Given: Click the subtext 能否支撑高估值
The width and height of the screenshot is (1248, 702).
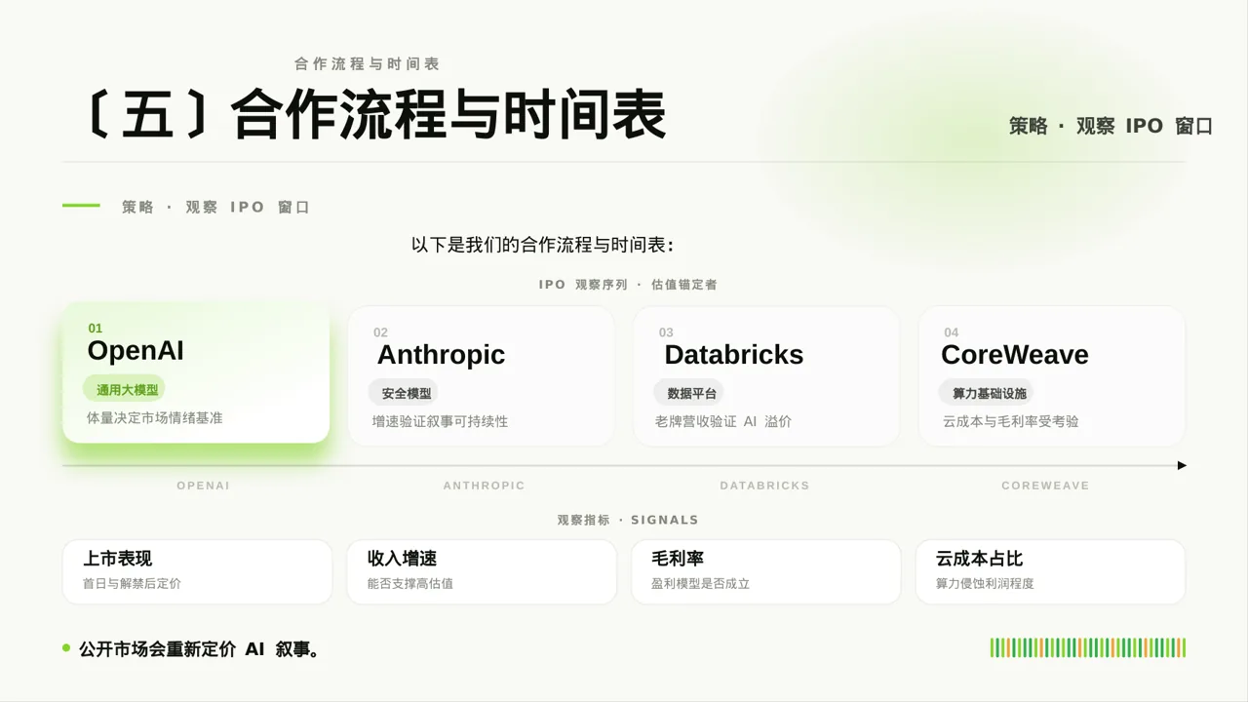Looking at the screenshot, I should [409, 583].
